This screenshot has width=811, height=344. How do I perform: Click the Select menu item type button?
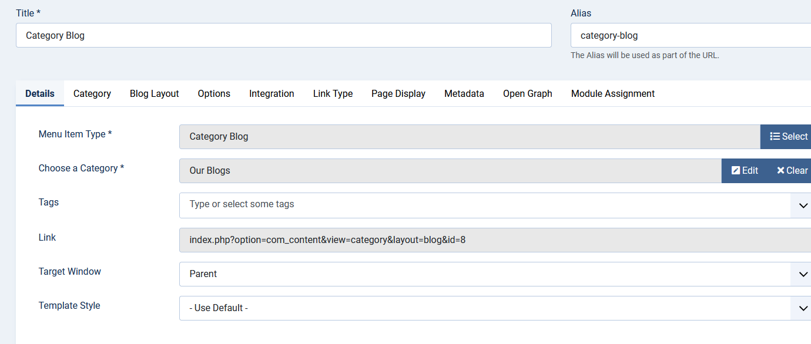click(788, 137)
